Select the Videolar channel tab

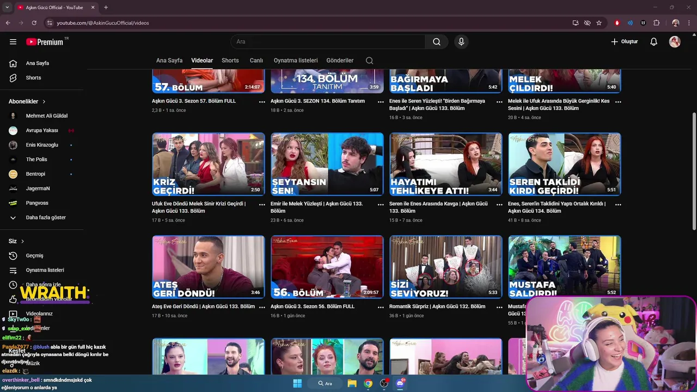pos(202,60)
